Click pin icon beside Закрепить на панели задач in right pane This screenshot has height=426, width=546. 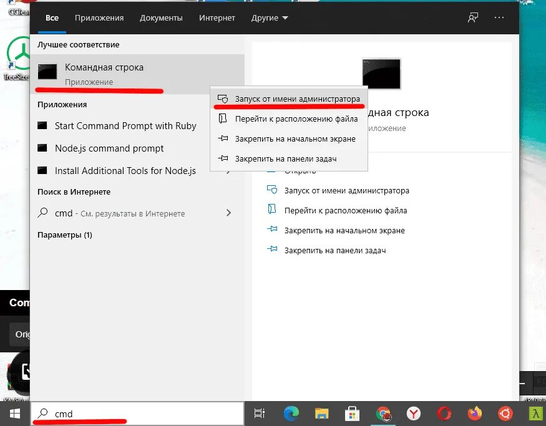(272, 249)
